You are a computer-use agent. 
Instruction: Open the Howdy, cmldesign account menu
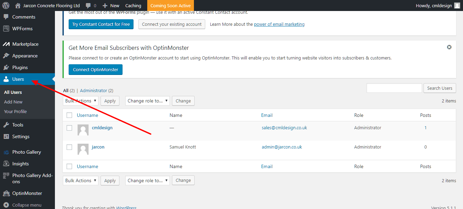click(438, 5)
